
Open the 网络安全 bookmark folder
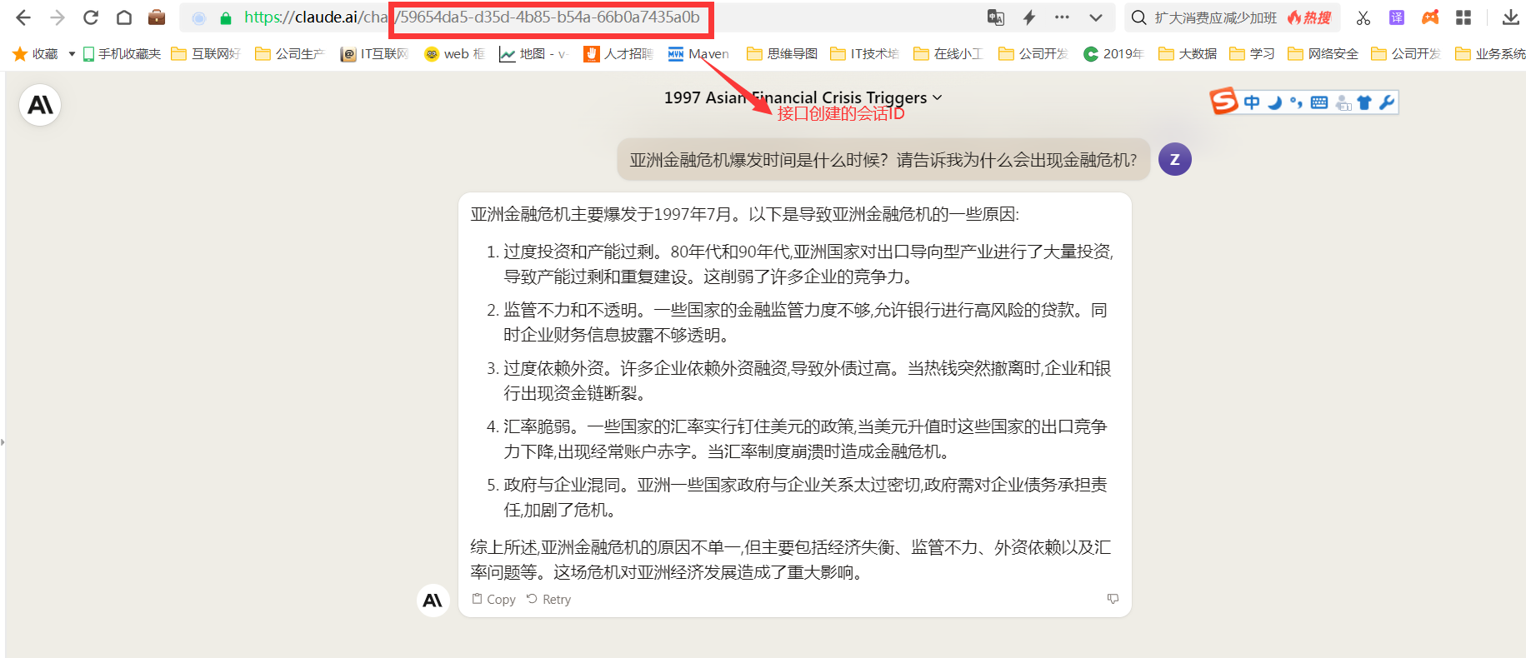pyautogui.click(x=1323, y=54)
